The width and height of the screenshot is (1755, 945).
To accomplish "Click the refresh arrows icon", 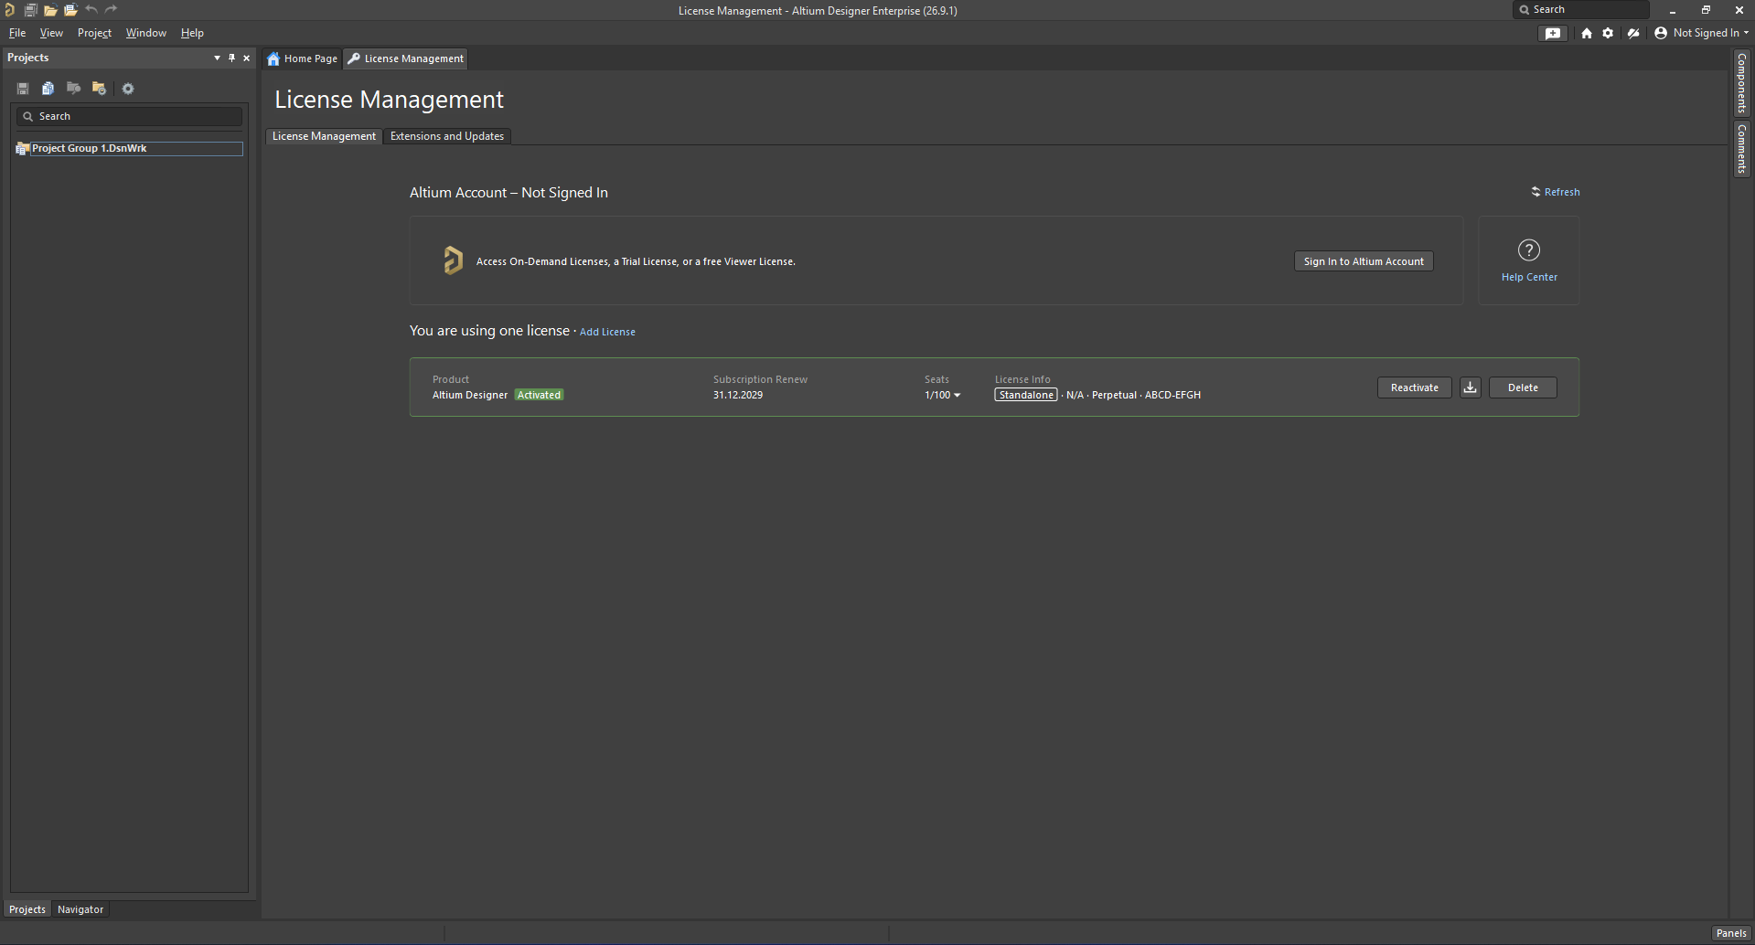I will coord(1536,192).
